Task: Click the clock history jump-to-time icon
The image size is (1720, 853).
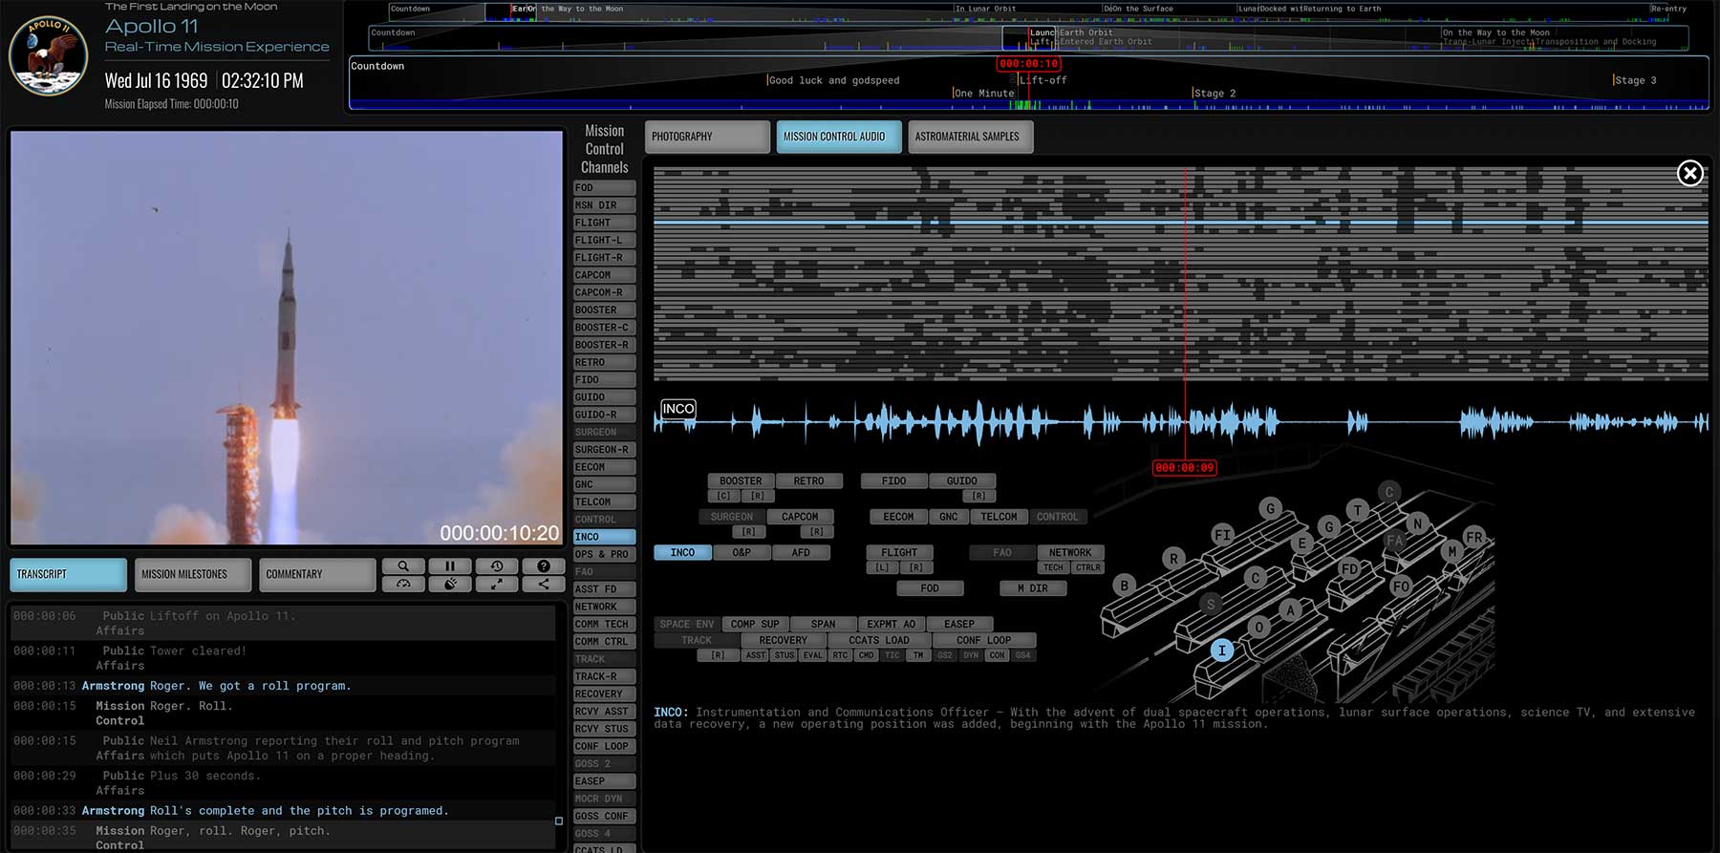Action: click(497, 566)
